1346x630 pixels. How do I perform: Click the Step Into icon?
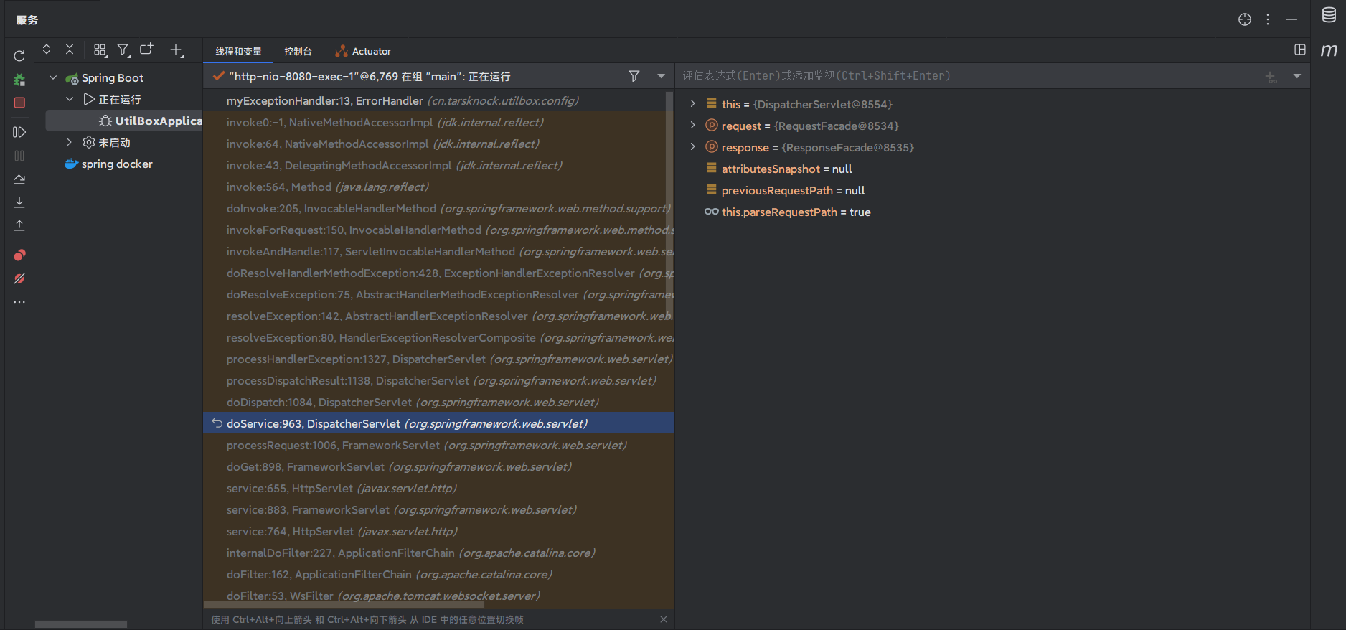point(19,202)
